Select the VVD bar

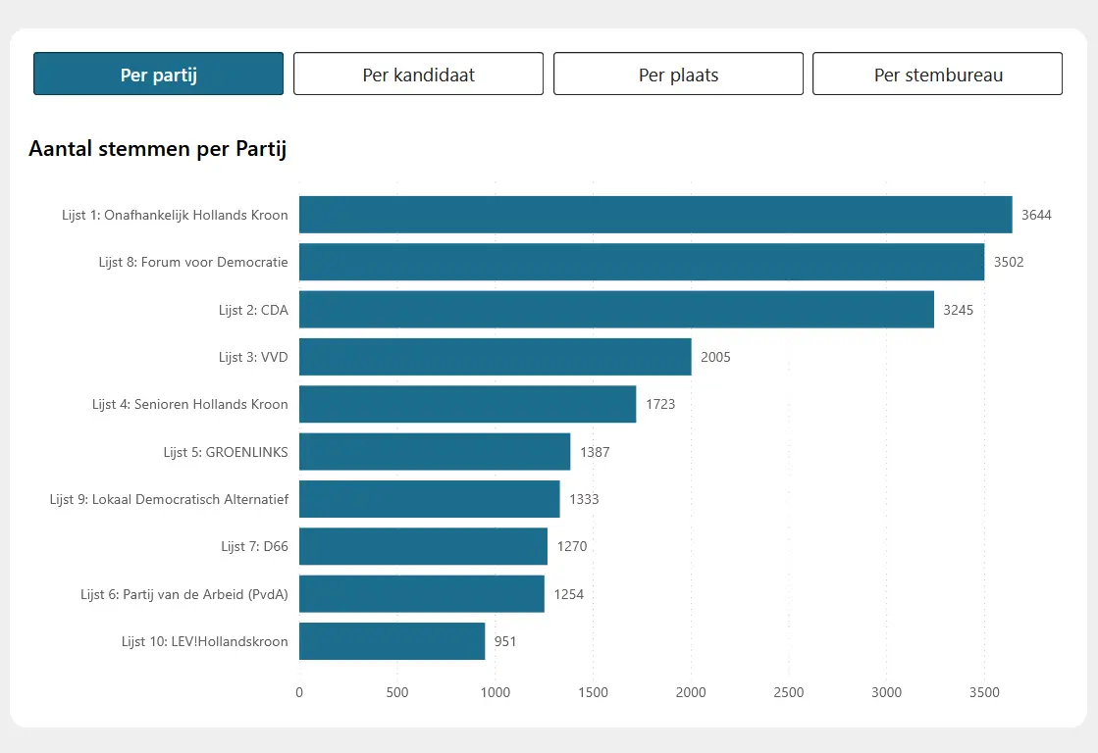coord(495,357)
